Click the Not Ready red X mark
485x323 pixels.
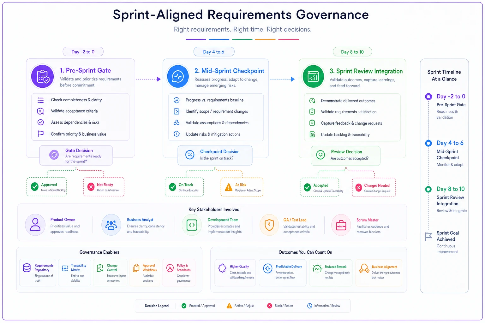(91, 187)
